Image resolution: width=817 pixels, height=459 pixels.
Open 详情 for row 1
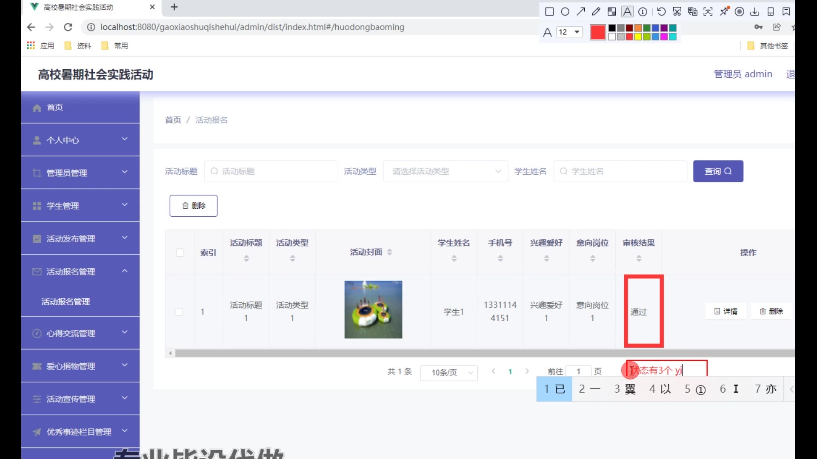[x=726, y=311]
